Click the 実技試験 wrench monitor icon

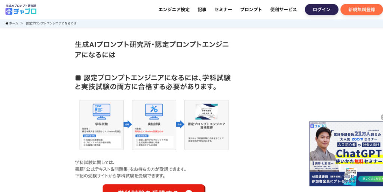pos(154,111)
